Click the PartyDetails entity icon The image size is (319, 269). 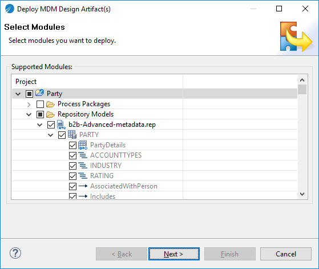83,145
